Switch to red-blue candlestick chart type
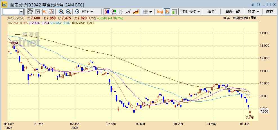278x130 pixels. (x=107, y=12)
